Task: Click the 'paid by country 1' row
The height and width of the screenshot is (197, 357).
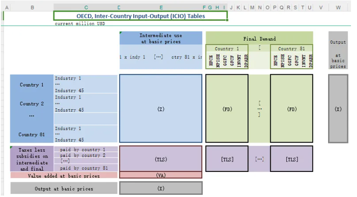Action: 86,149
